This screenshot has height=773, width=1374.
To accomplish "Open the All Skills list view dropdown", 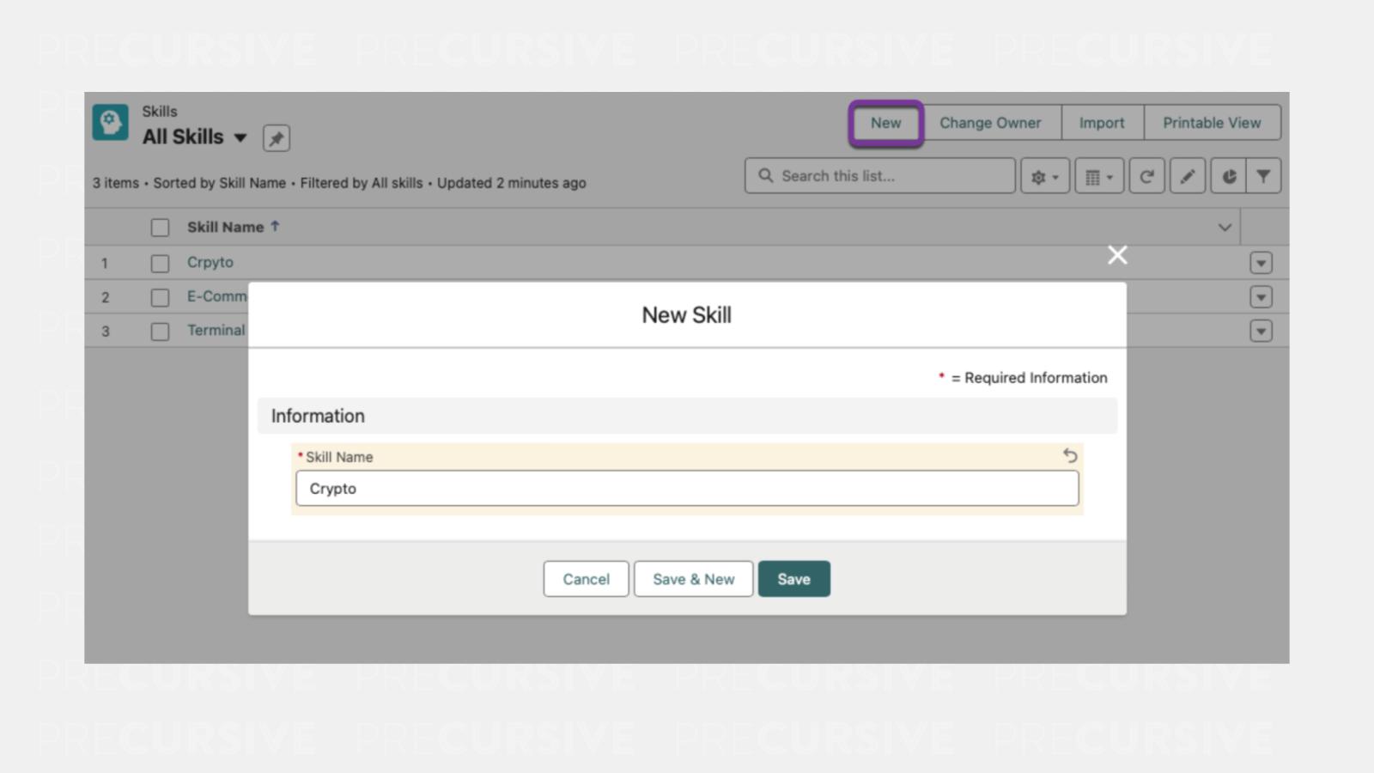I will pos(240,137).
